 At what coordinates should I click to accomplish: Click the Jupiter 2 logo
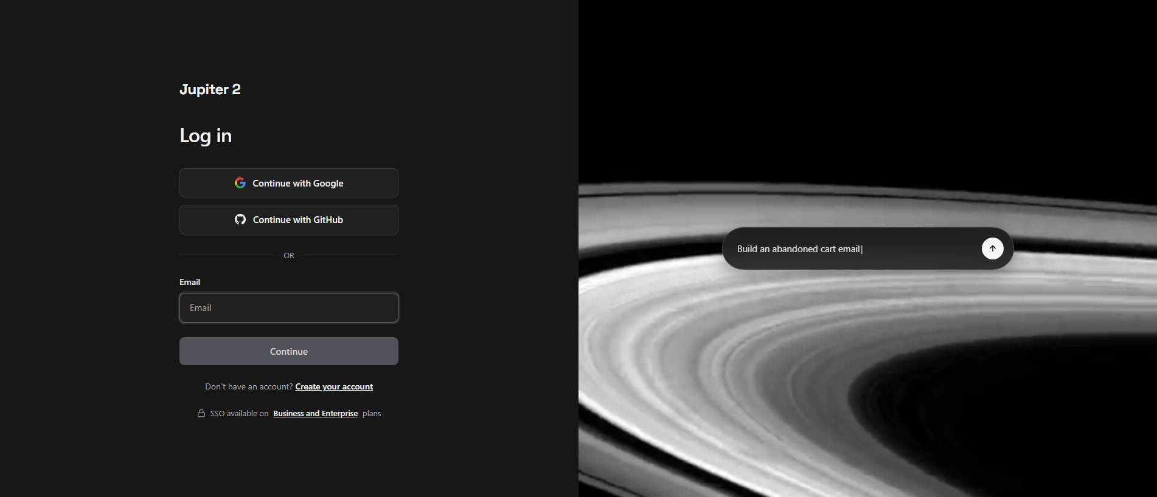click(210, 89)
